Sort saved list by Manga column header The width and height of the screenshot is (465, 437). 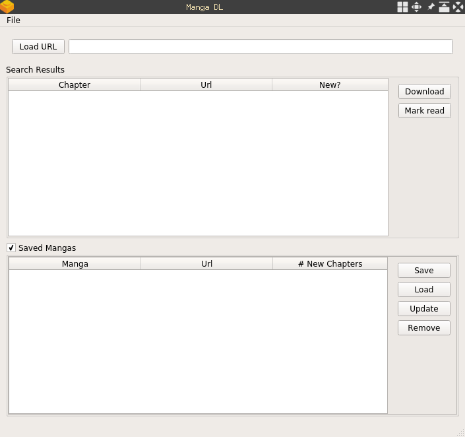tap(75, 264)
